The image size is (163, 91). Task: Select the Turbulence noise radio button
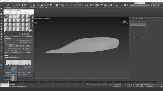click(x=26, y=73)
